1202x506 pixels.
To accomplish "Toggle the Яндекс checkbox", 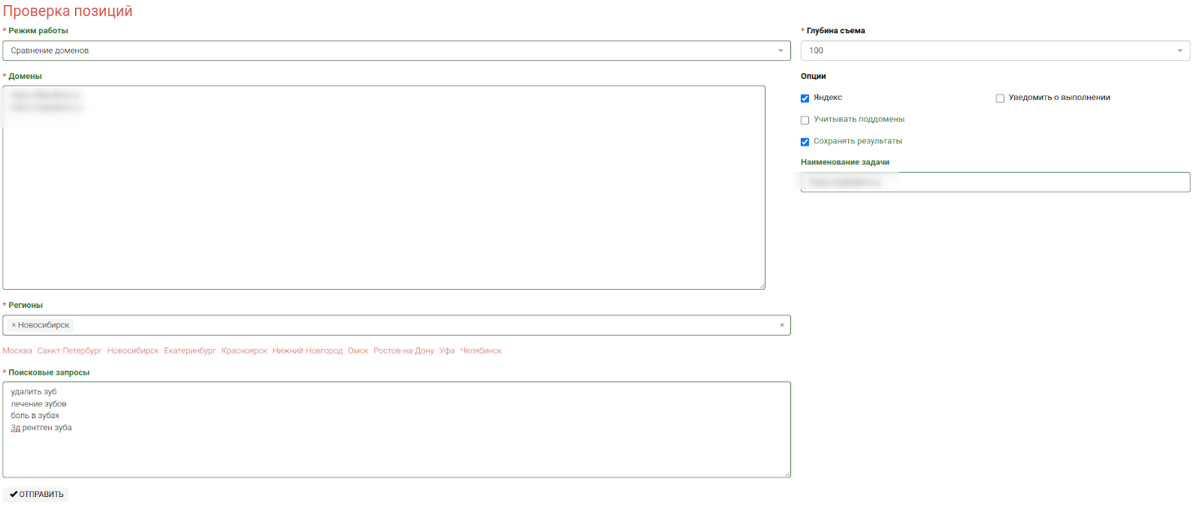I will point(805,98).
